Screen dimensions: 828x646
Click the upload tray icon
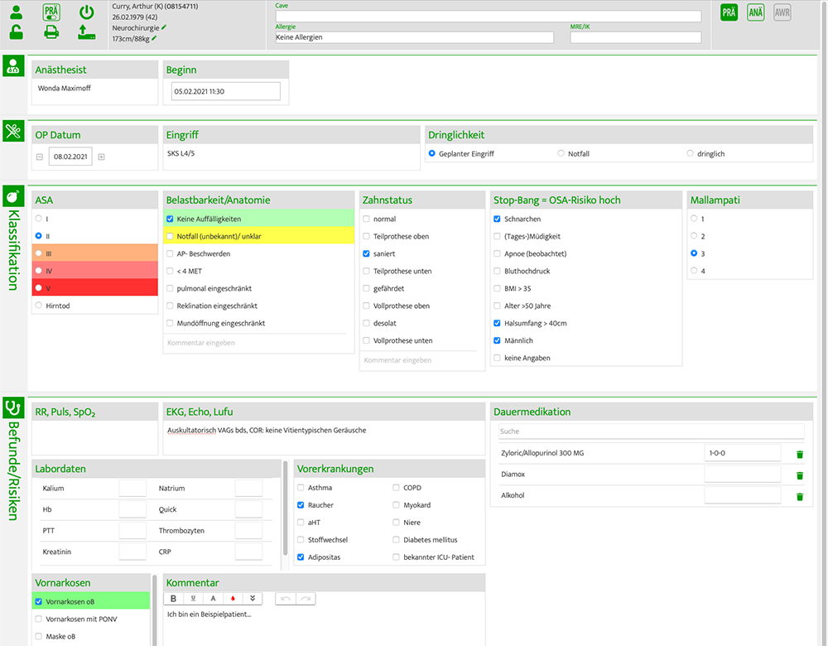click(x=87, y=32)
